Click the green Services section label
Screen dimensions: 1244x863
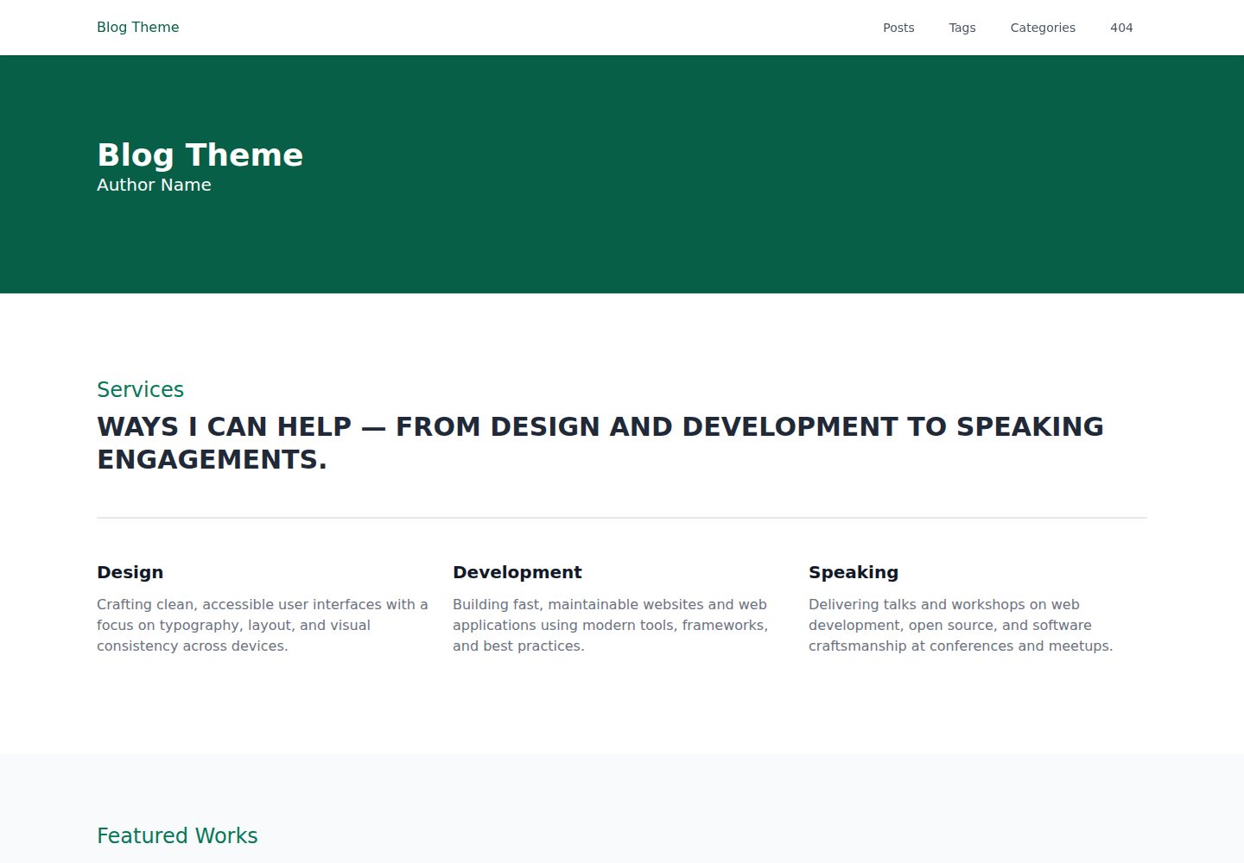click(x=140, y=390)
